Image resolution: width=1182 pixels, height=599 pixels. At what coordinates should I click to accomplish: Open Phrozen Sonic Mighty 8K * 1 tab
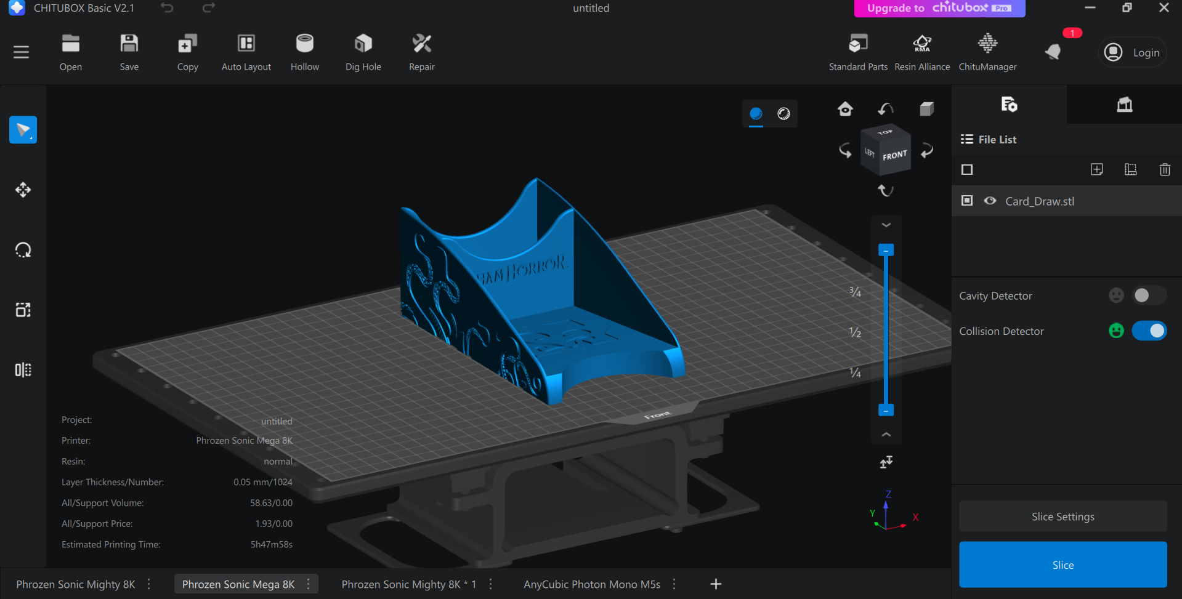click(x=409, y=584)
